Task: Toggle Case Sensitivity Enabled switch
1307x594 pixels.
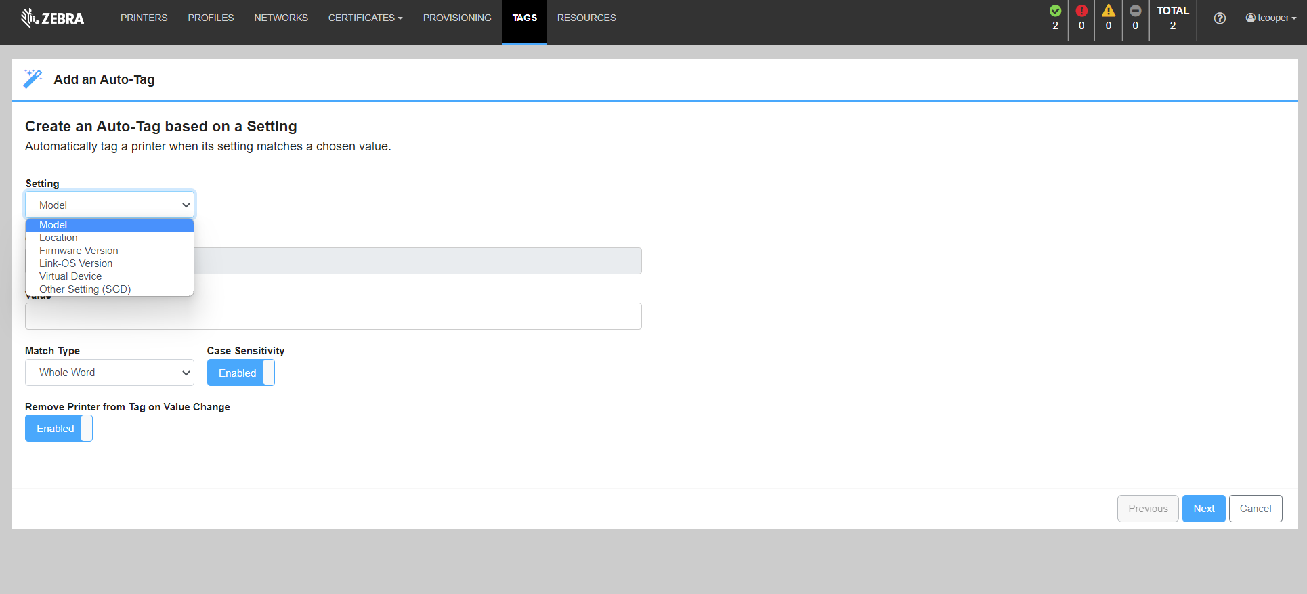Action: point(240,373)
